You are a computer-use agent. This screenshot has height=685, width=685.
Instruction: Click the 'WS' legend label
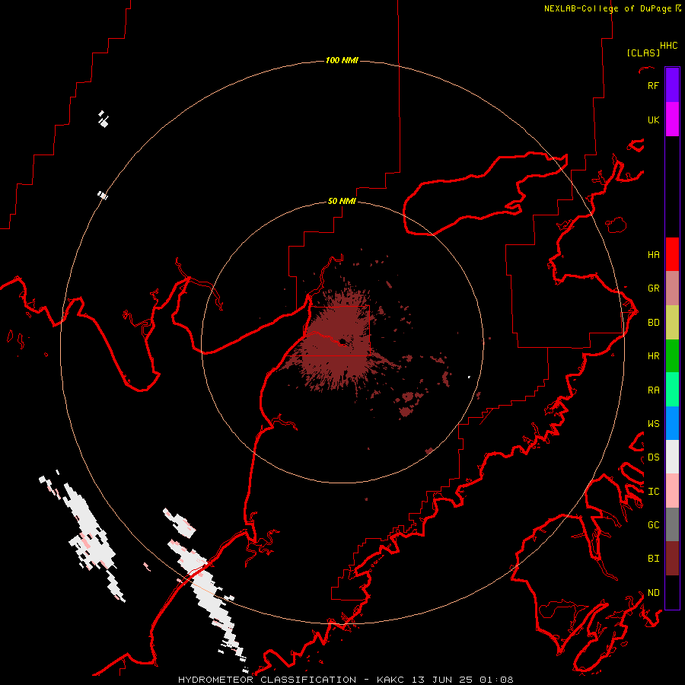pos(653,423)
